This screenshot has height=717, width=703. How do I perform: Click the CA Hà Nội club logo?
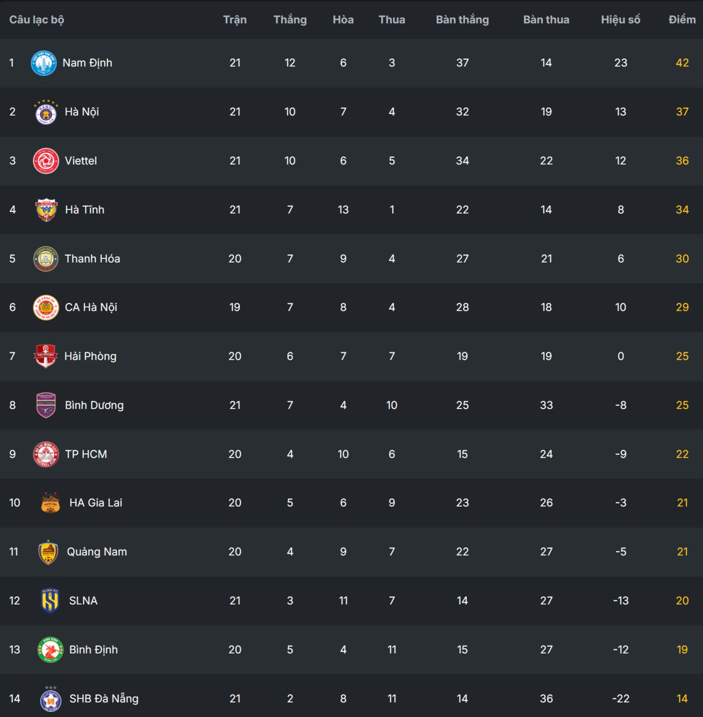click(x=46, y=307)
